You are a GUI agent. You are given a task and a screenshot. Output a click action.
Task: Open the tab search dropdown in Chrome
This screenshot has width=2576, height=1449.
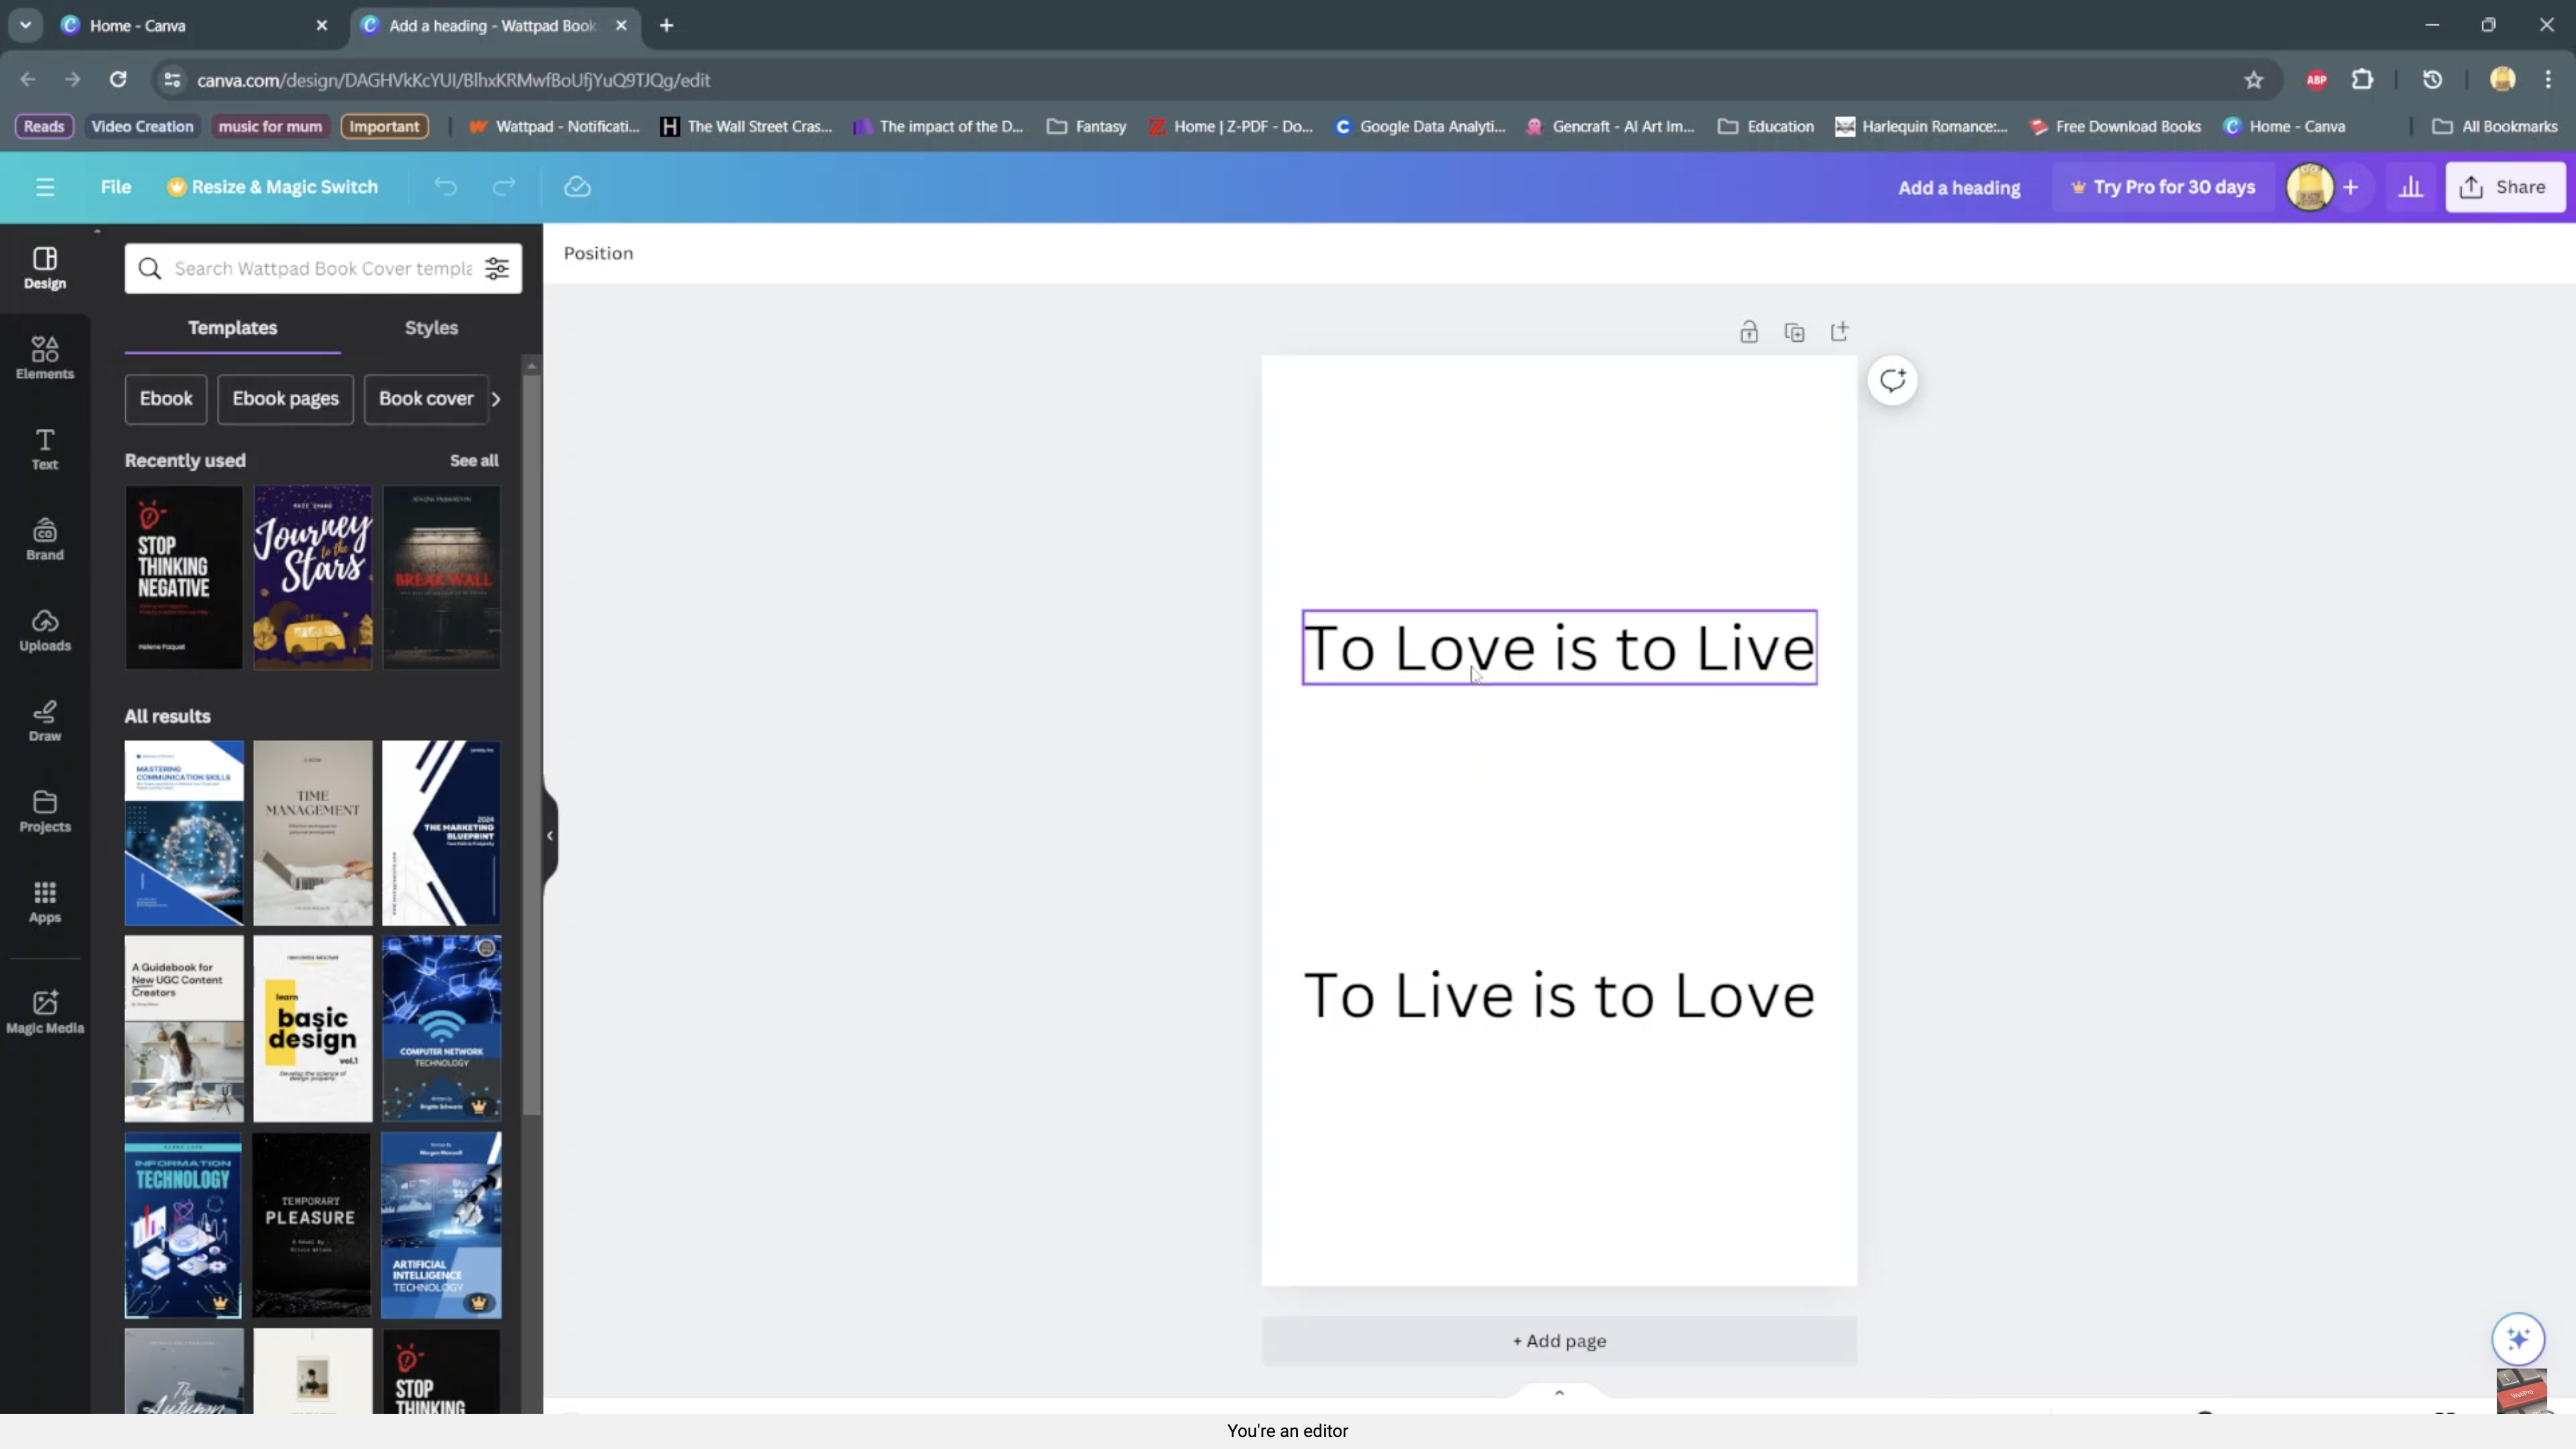pos(25,25)
